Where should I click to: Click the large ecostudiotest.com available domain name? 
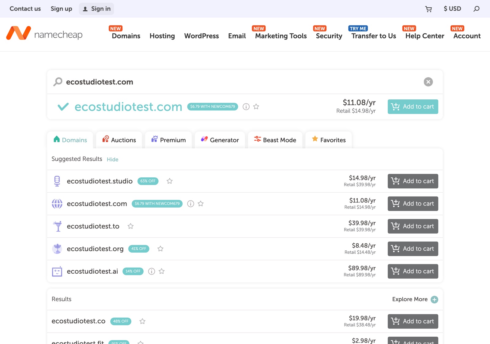pos(128,107)
